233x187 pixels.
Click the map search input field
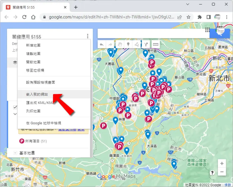click(x=154, y=34)
